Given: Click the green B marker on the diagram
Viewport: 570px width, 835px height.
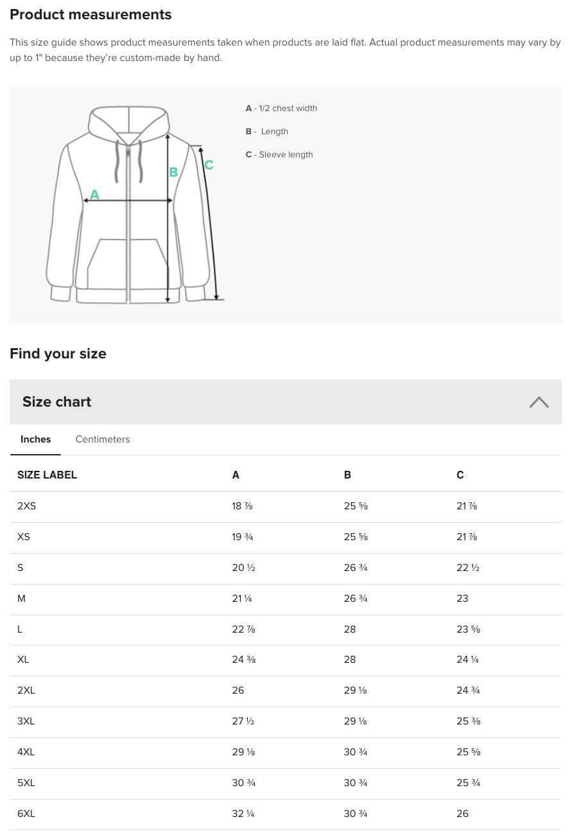Looking at the screenshot, I should 173,172.
